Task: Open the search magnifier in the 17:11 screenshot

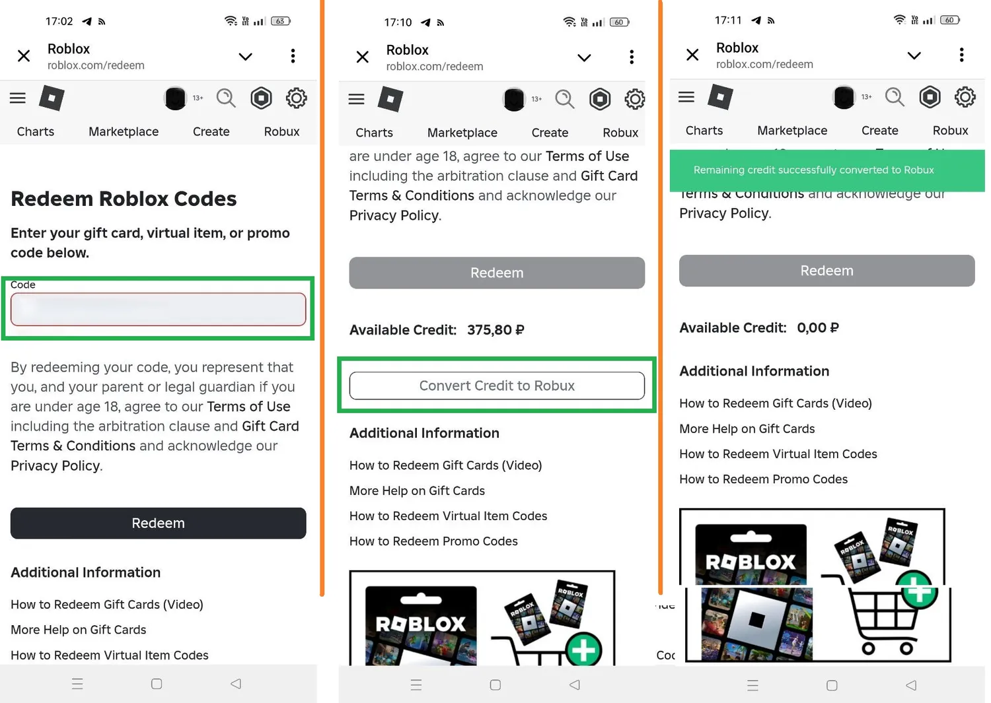Action: (895, 97)
